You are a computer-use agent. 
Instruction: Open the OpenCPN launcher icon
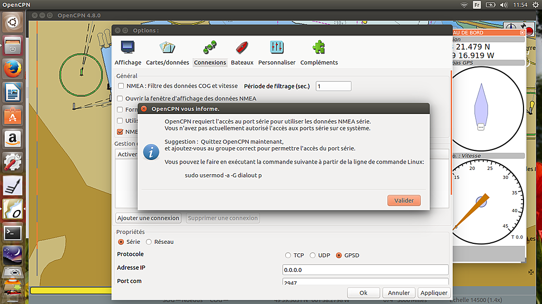(x=13, y=209)
